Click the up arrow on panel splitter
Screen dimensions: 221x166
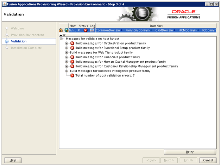tap(61, 35)
